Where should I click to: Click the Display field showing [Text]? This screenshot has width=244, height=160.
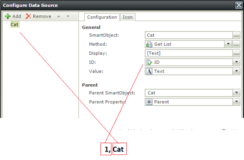click(189, 53)
